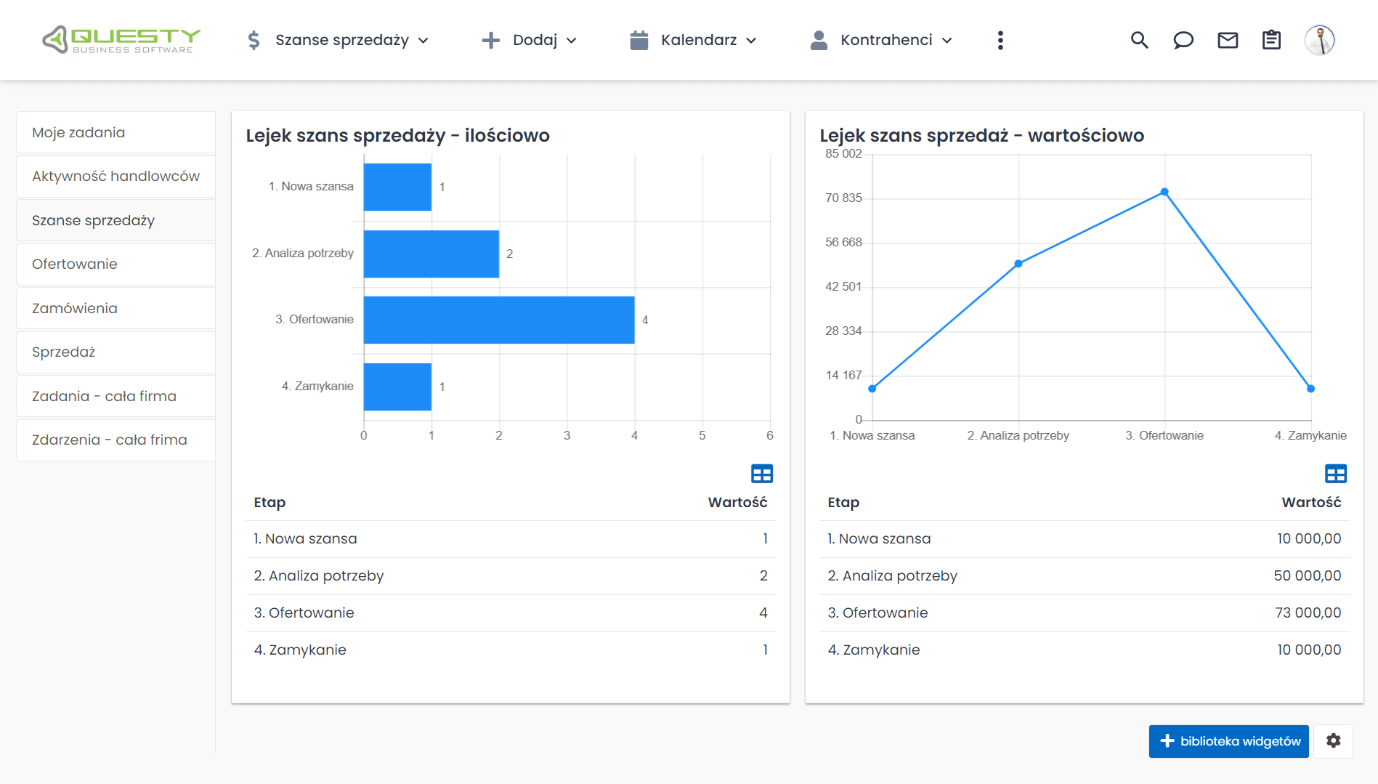Open search with the magnifier icon
The width and height of the screenshot is (1378, 784).
1140,40
